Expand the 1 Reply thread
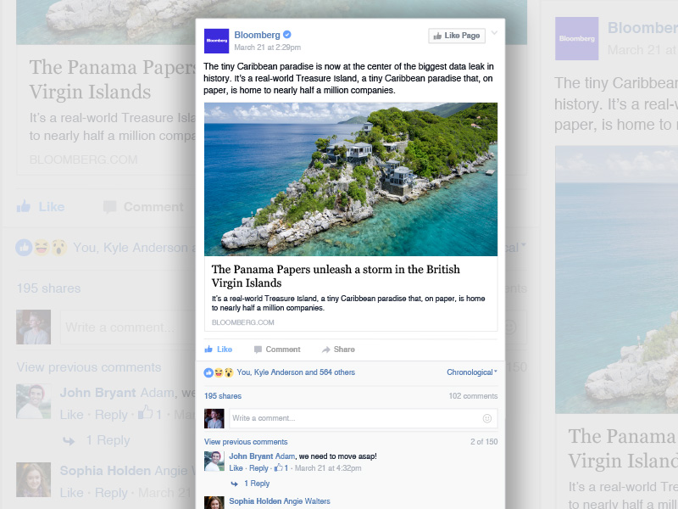The image size is (678, 509). click(257, 484)
